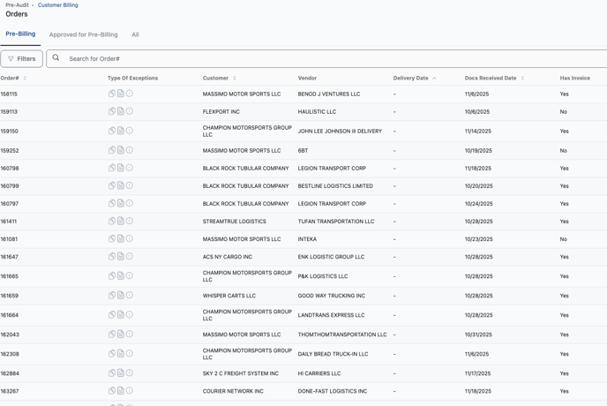Click the clipboard exception icon for order 158115
607x406 pixels.
pyautogui.click(x=112, y=94)
